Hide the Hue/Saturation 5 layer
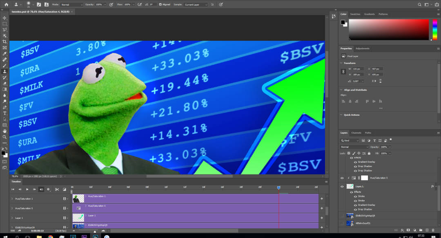Screen dimensions: 441x238 342,178
